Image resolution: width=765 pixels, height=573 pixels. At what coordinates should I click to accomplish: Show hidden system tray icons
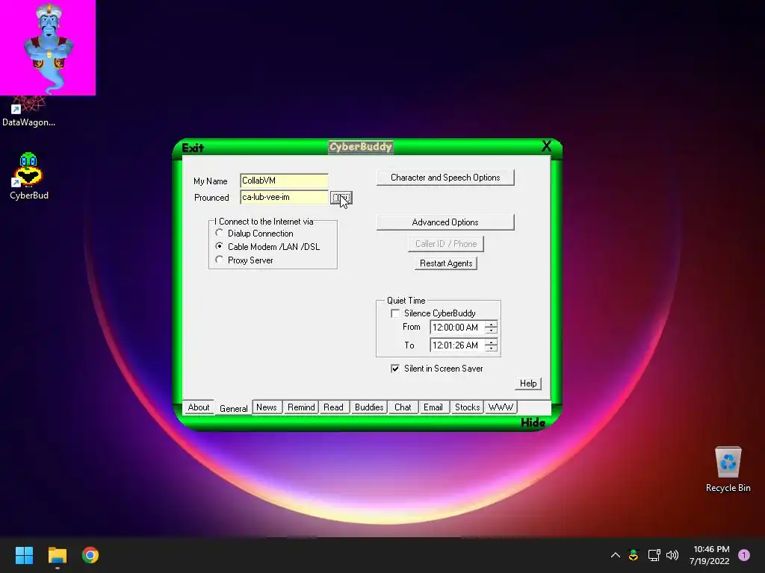click(616, 555)
